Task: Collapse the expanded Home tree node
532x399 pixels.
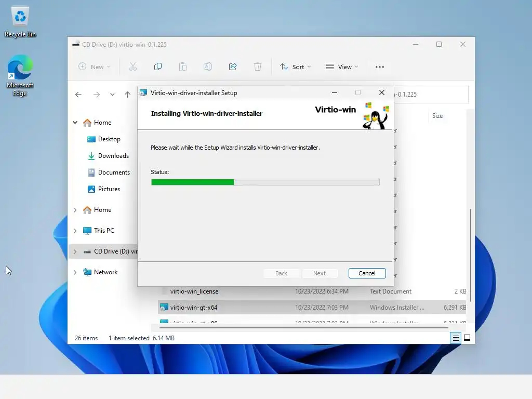Action: [x=75, y=123]
